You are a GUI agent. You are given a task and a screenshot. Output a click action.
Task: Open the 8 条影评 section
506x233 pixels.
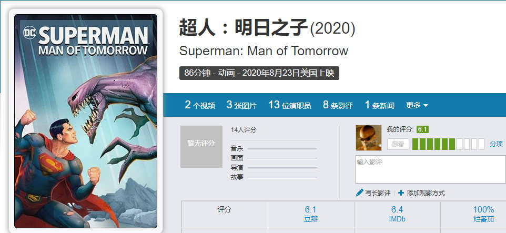(338, 105)
